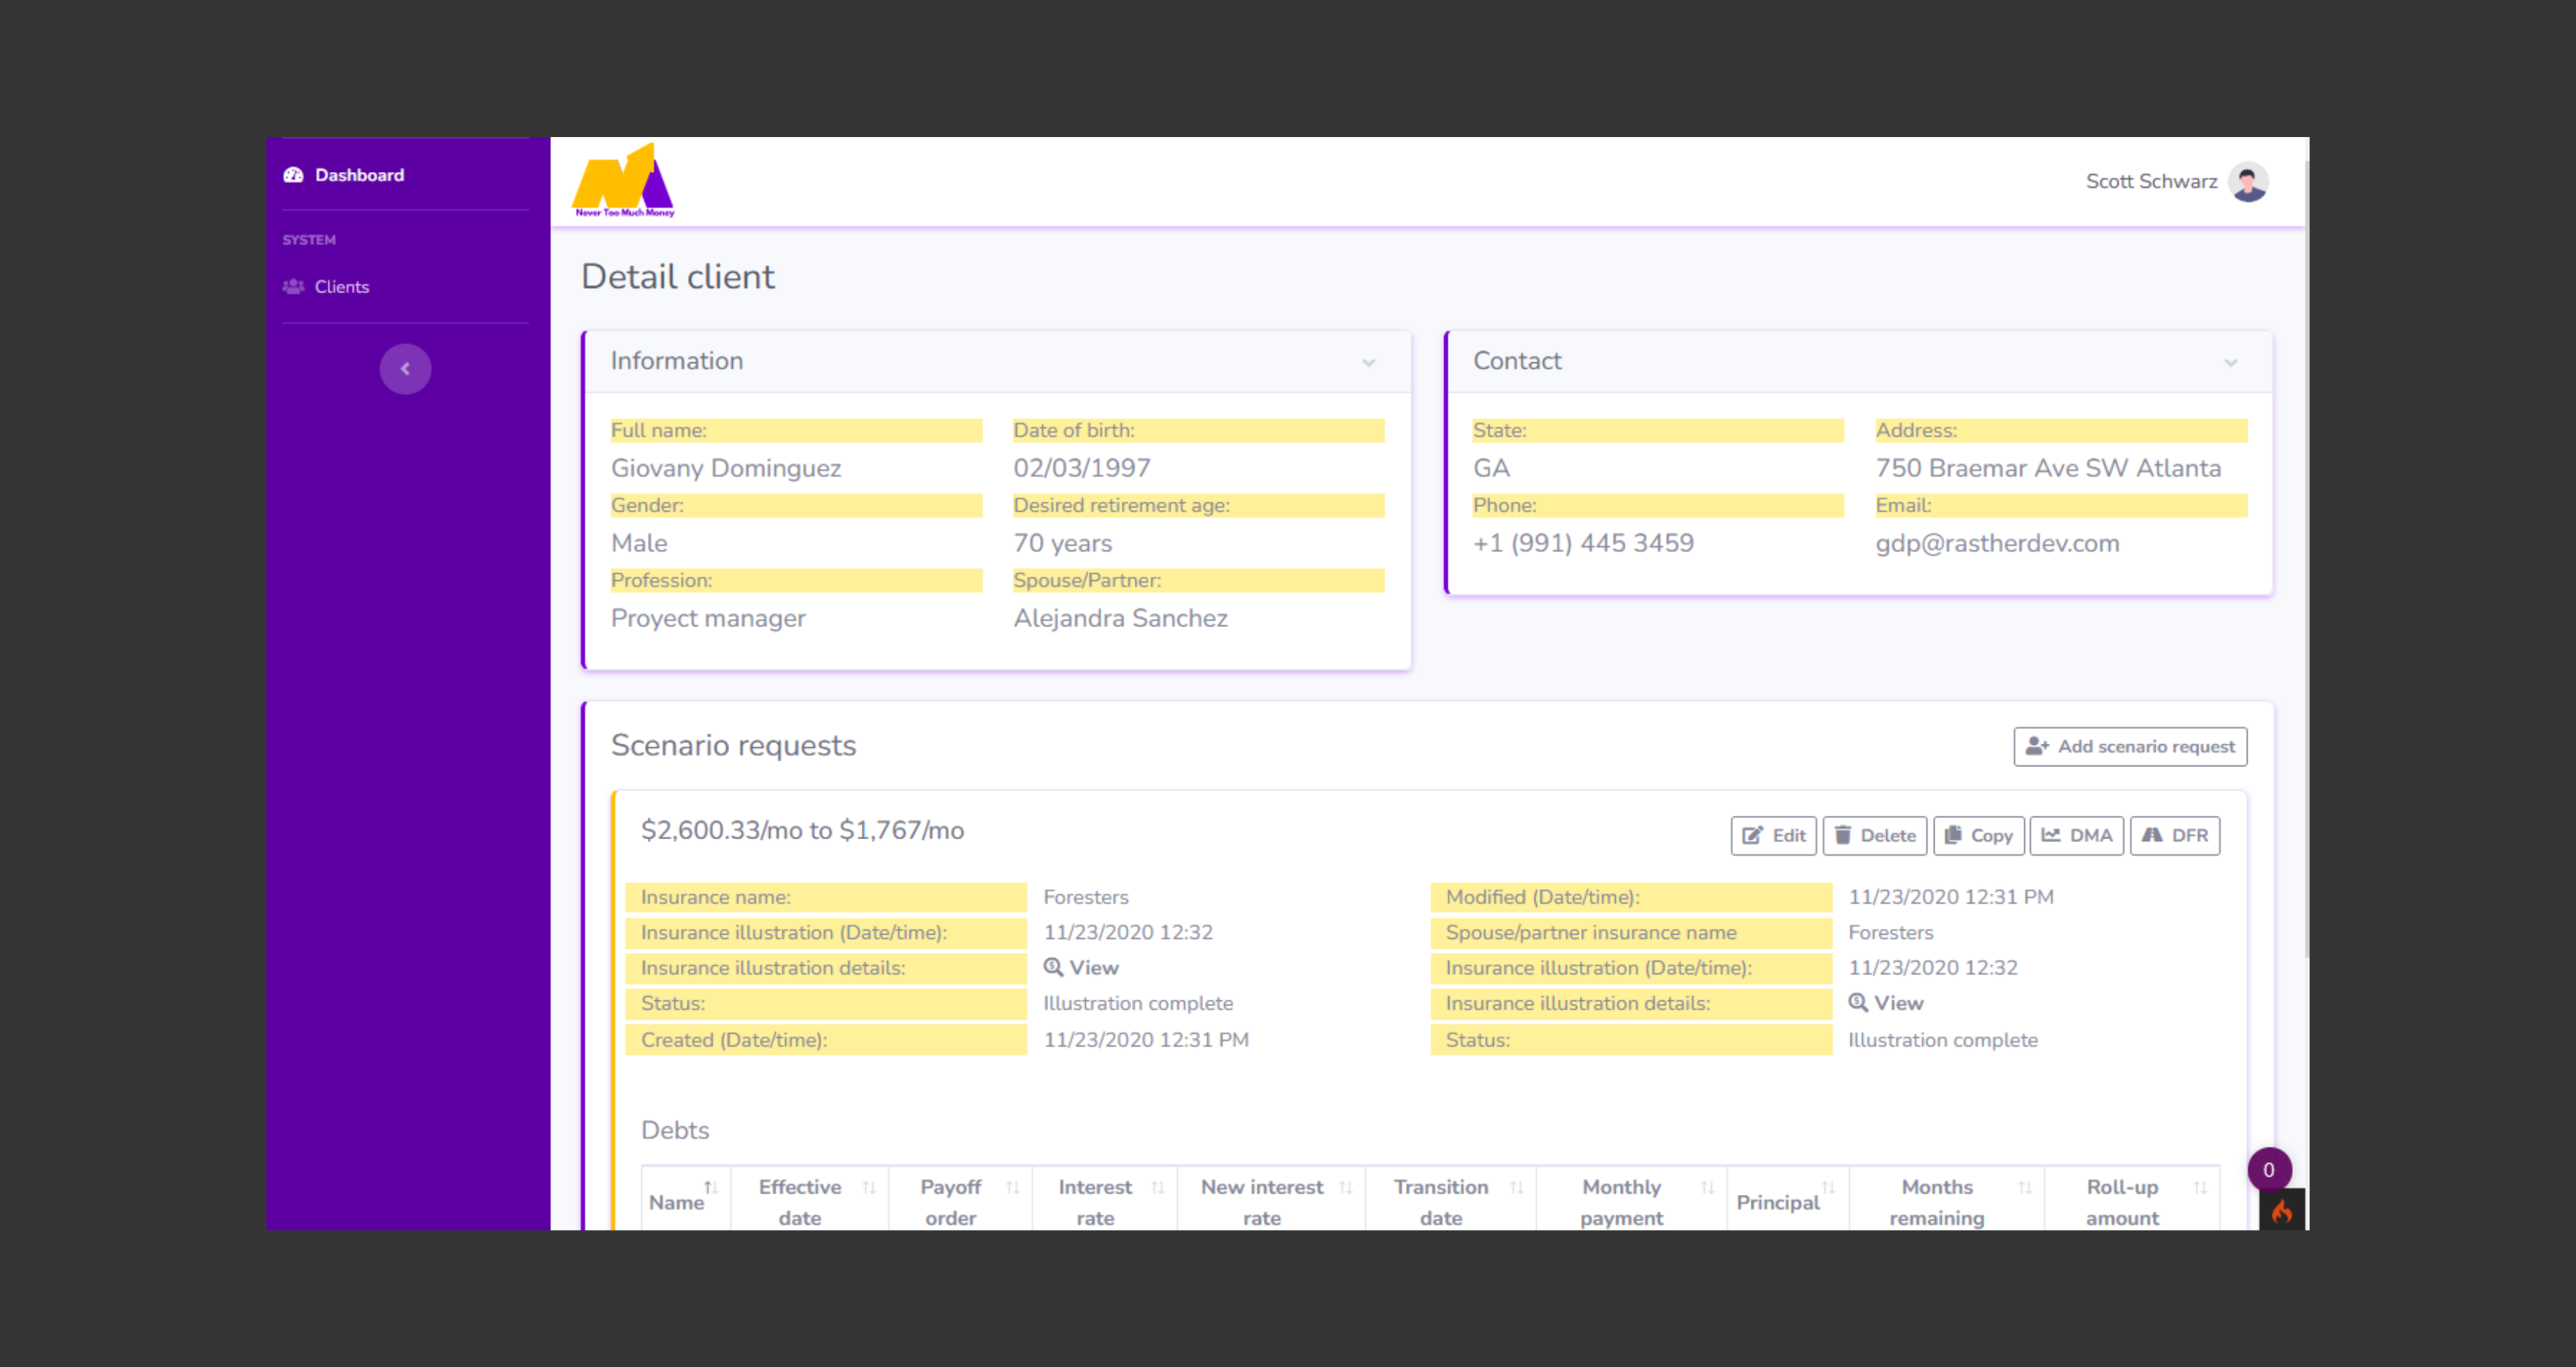Copy the scenario request
This screenshot has width=2576, height=1367.
click(x=1978, y=836)
